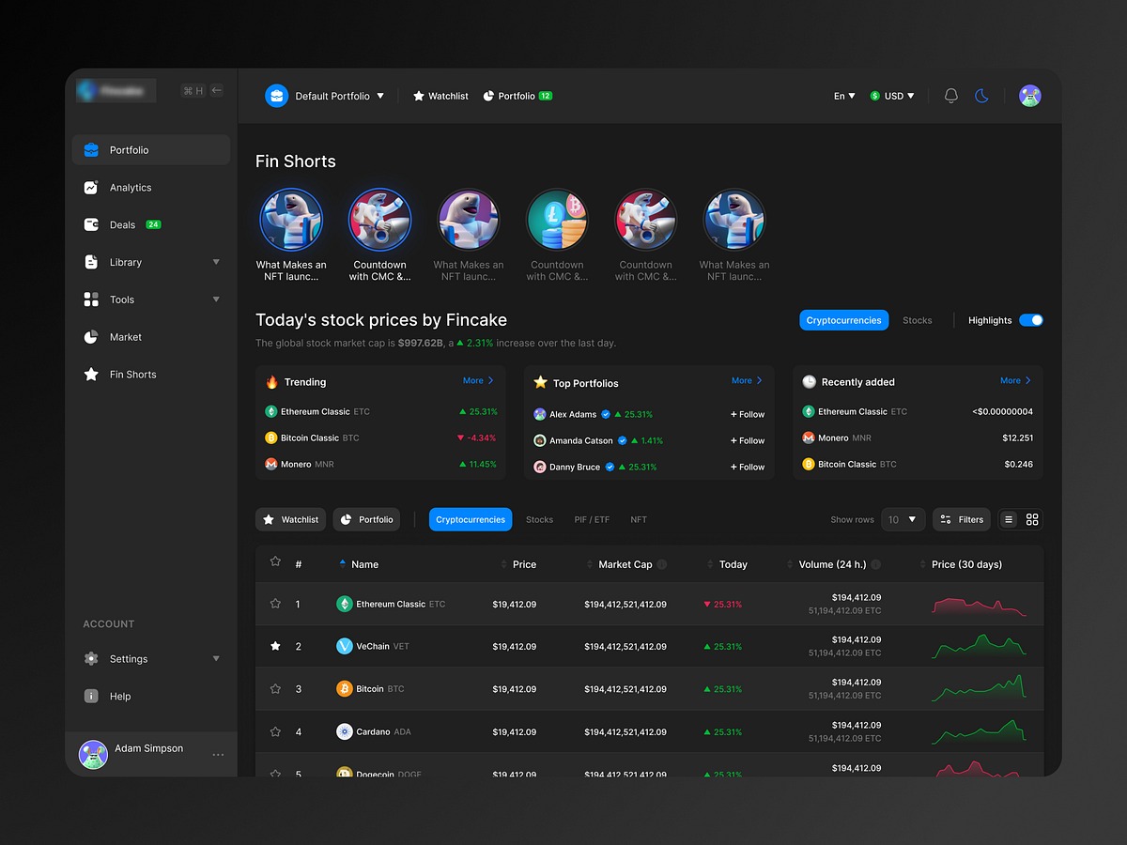
Task: Select the NFT tab
Action: [639, 519]
